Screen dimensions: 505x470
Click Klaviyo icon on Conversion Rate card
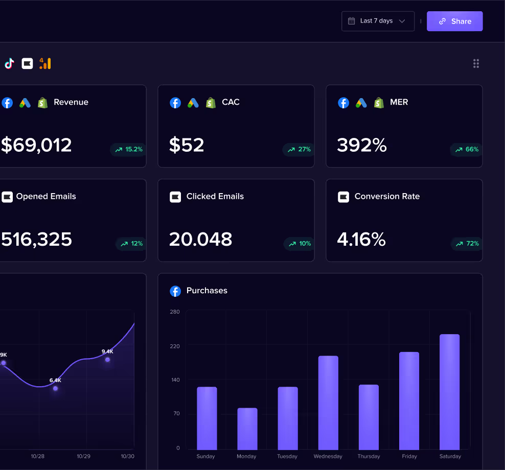[x=343, y=197]
